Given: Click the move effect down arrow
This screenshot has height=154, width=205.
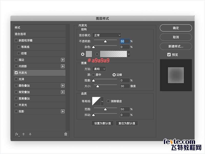Looking at the screenshot, I should (x=30, y=134).
